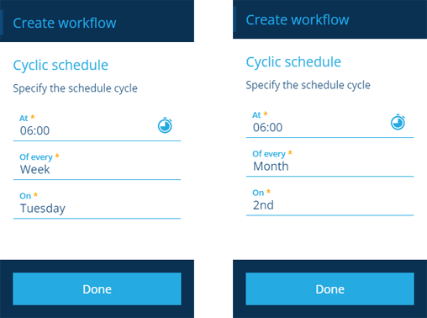Image resolution: width=427 pixels, height=318 pixels.
Task: Select the 'Create workflow' header in right panel
Action: 298,20
